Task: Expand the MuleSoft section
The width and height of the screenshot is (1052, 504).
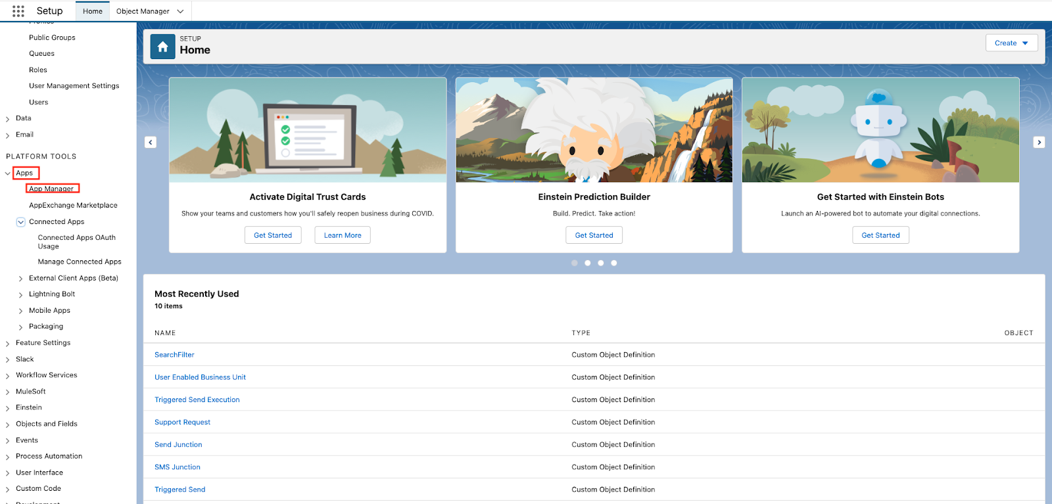Action: [x=8, y=392]
